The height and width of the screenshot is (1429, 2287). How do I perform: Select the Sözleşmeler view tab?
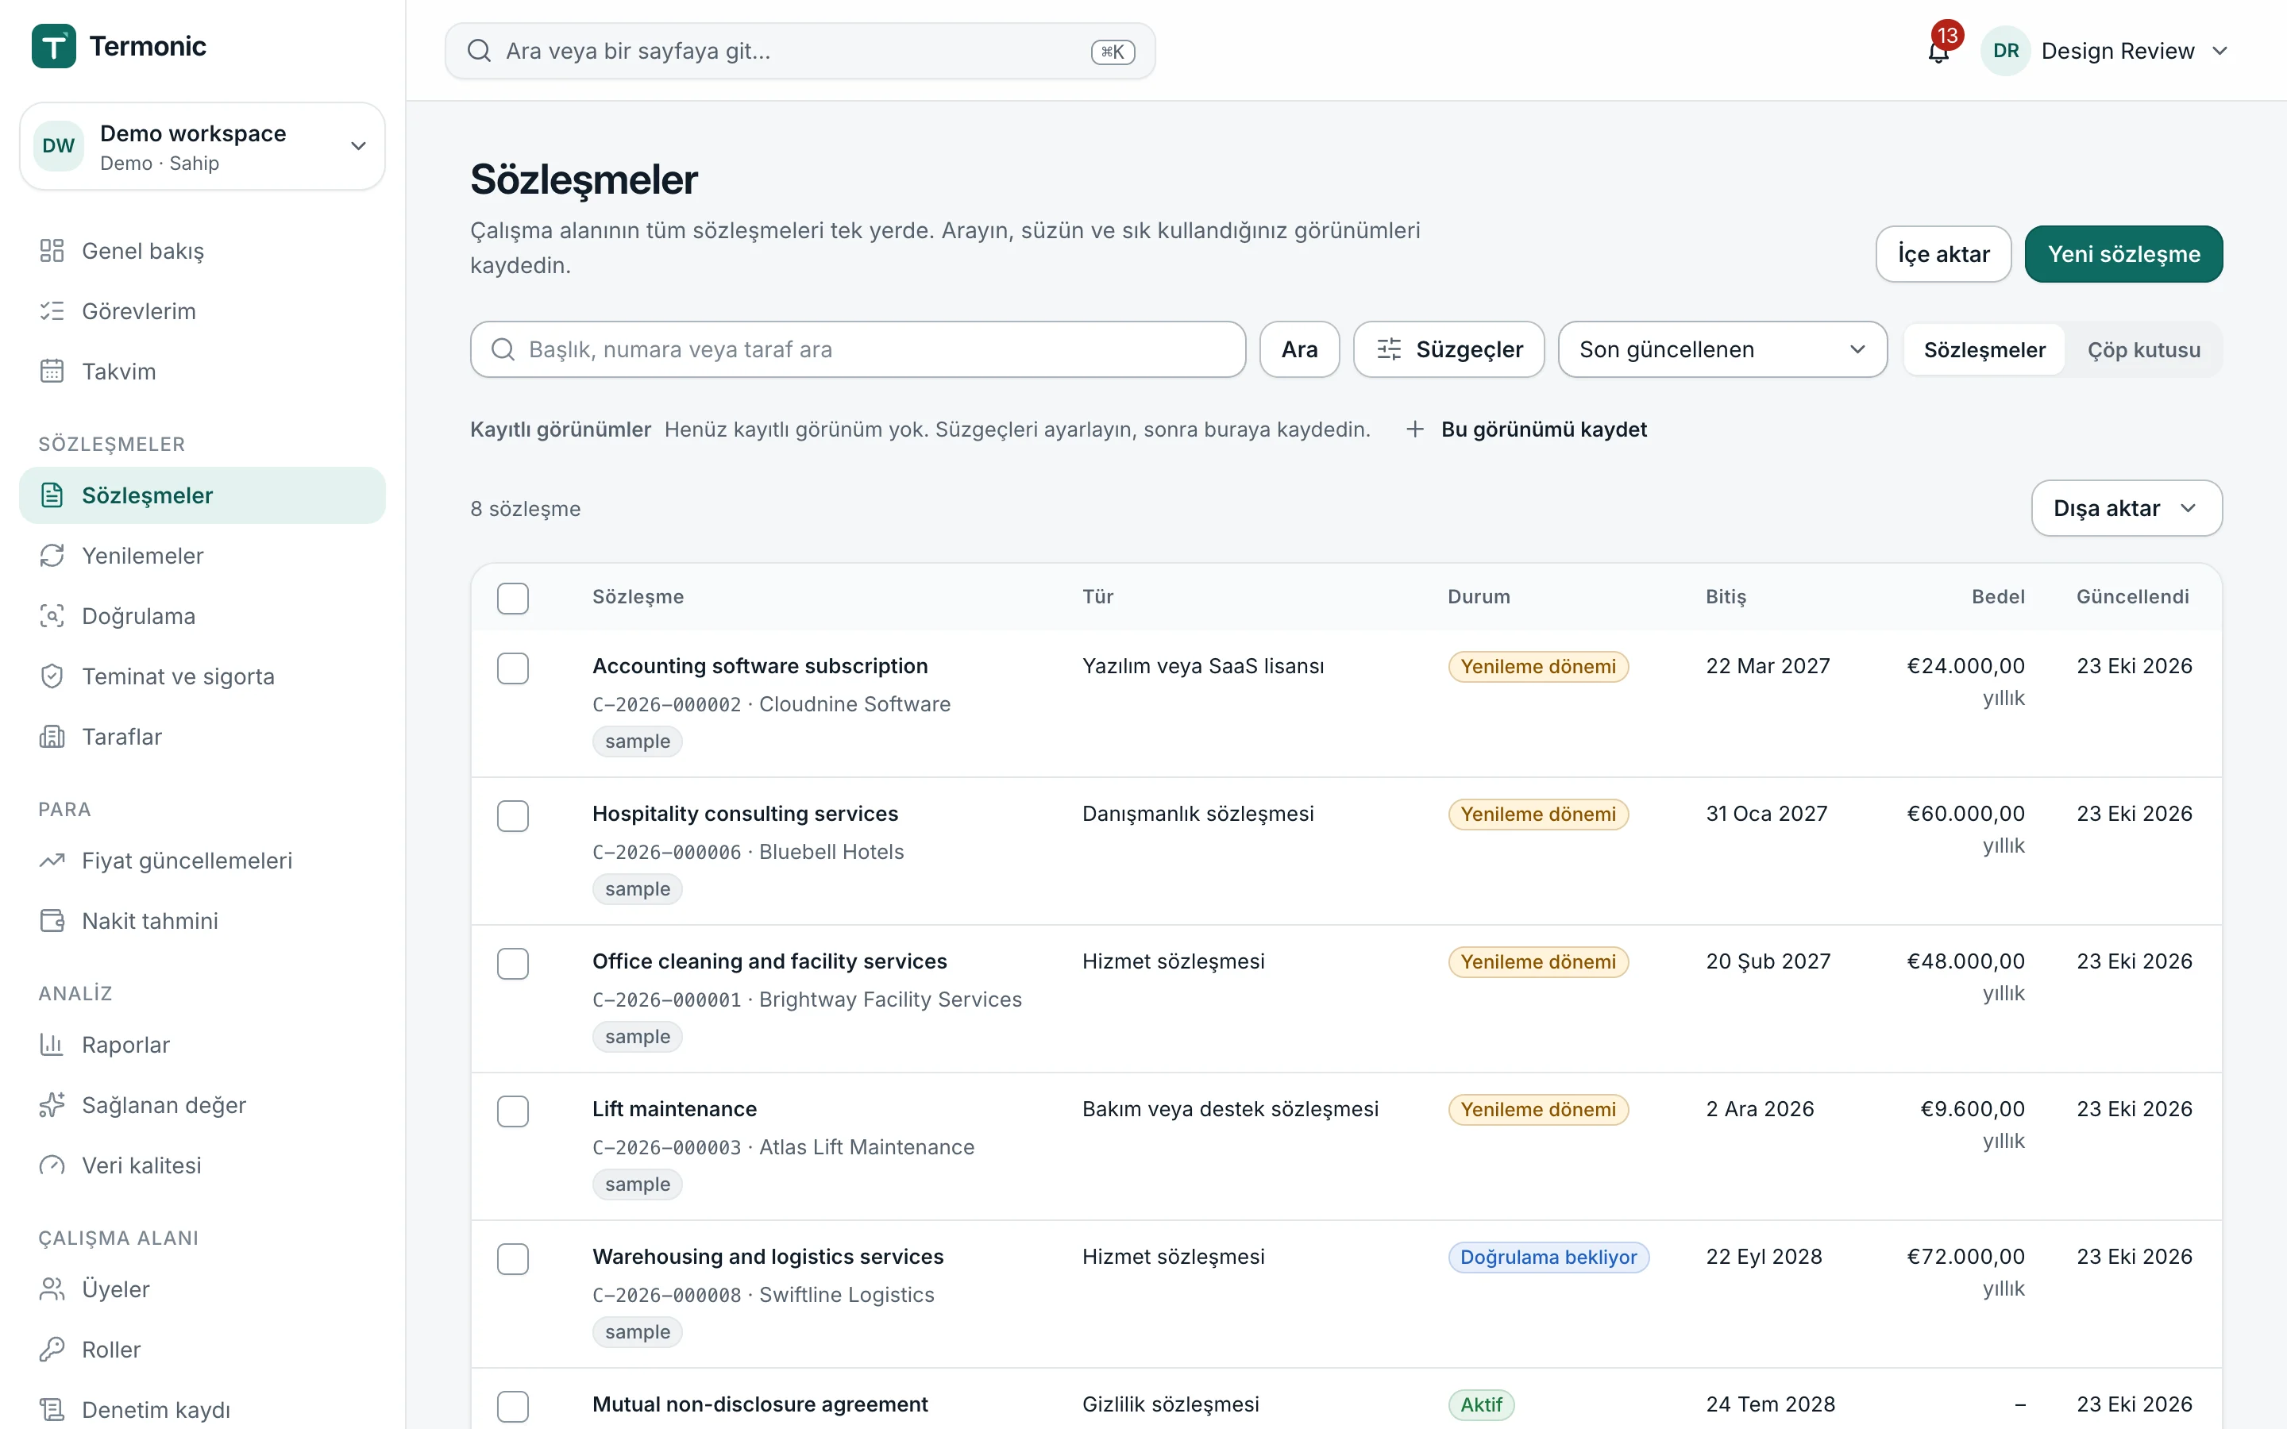coord(1984,349)
